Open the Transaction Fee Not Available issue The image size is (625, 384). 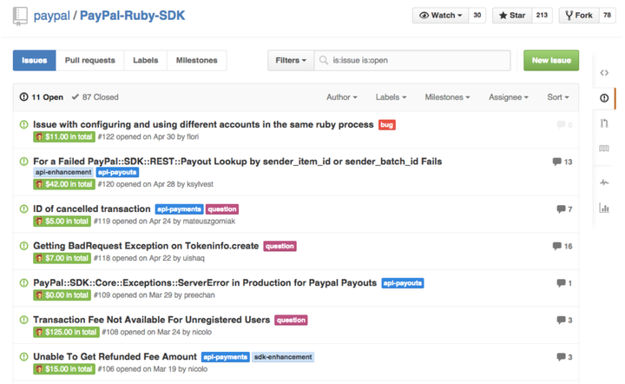[x=151, y=320]
